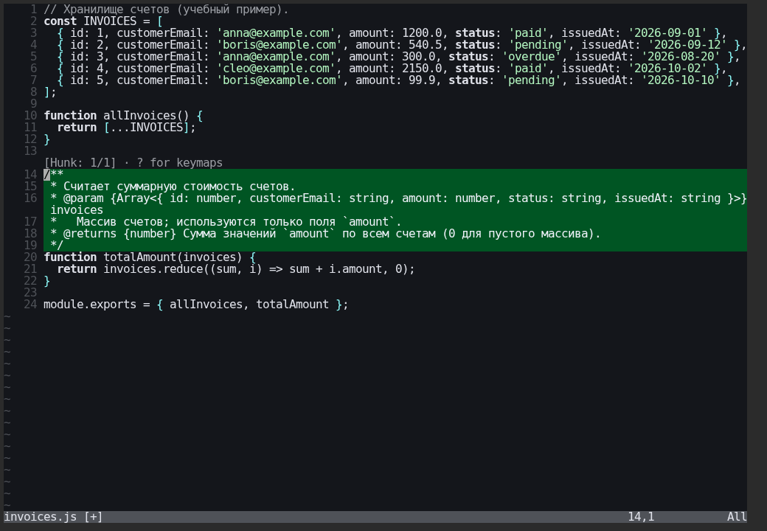Click the "const" keyword on line 2
The image size is (767, 531).
pyautogui.click(x=60, y=21)
